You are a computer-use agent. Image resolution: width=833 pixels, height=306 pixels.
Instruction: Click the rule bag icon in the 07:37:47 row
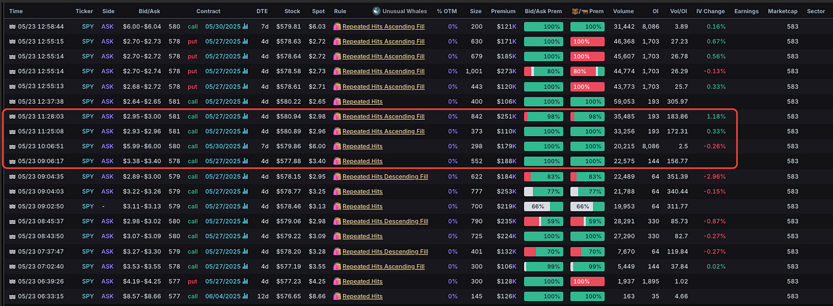pyautogui.click(x=337, y=252)
